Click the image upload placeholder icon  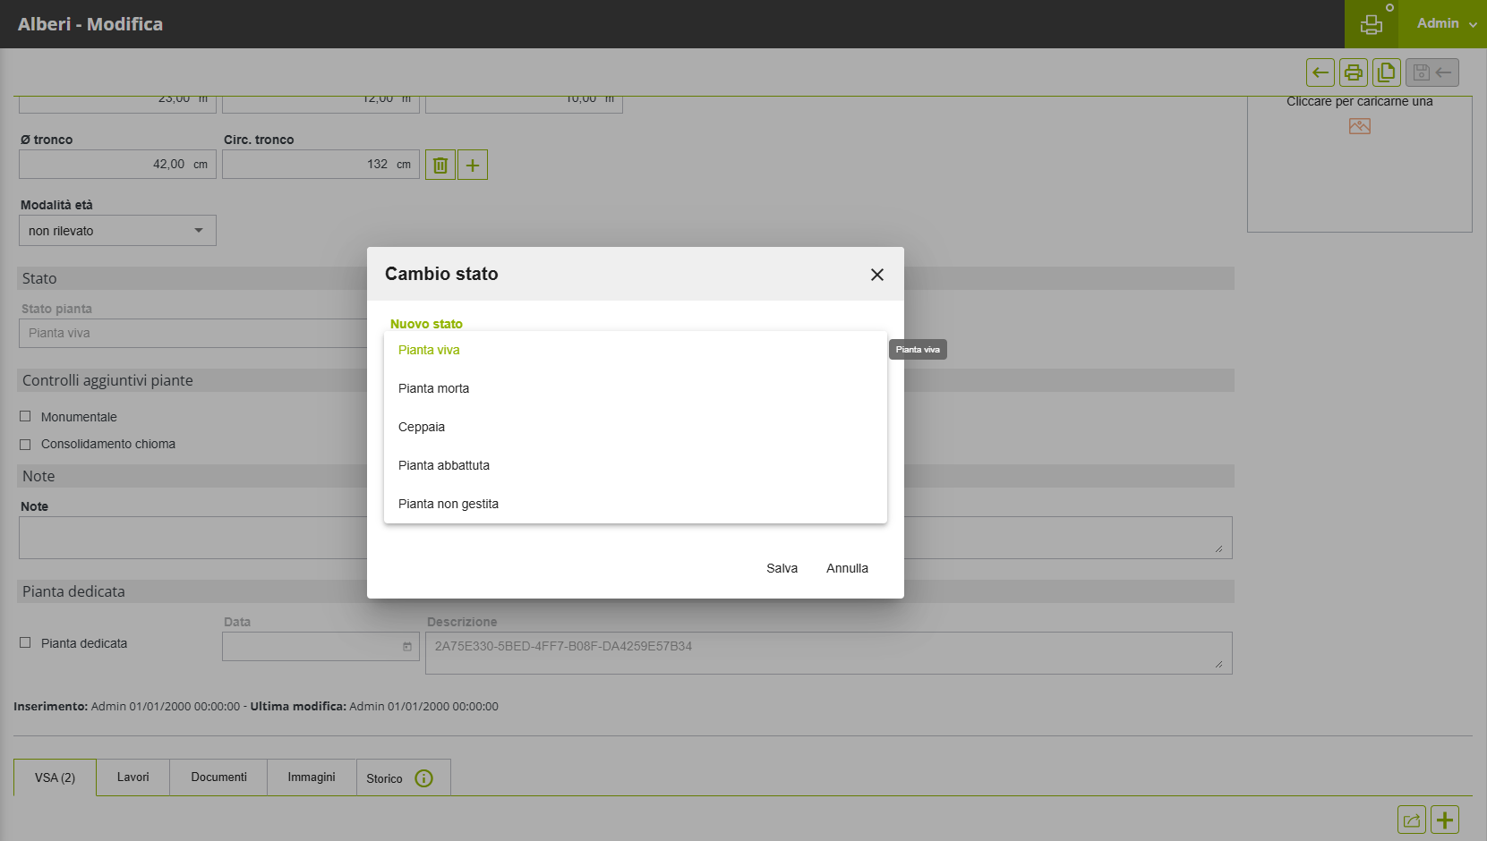pyautogui.click(x=1359, y=126)
